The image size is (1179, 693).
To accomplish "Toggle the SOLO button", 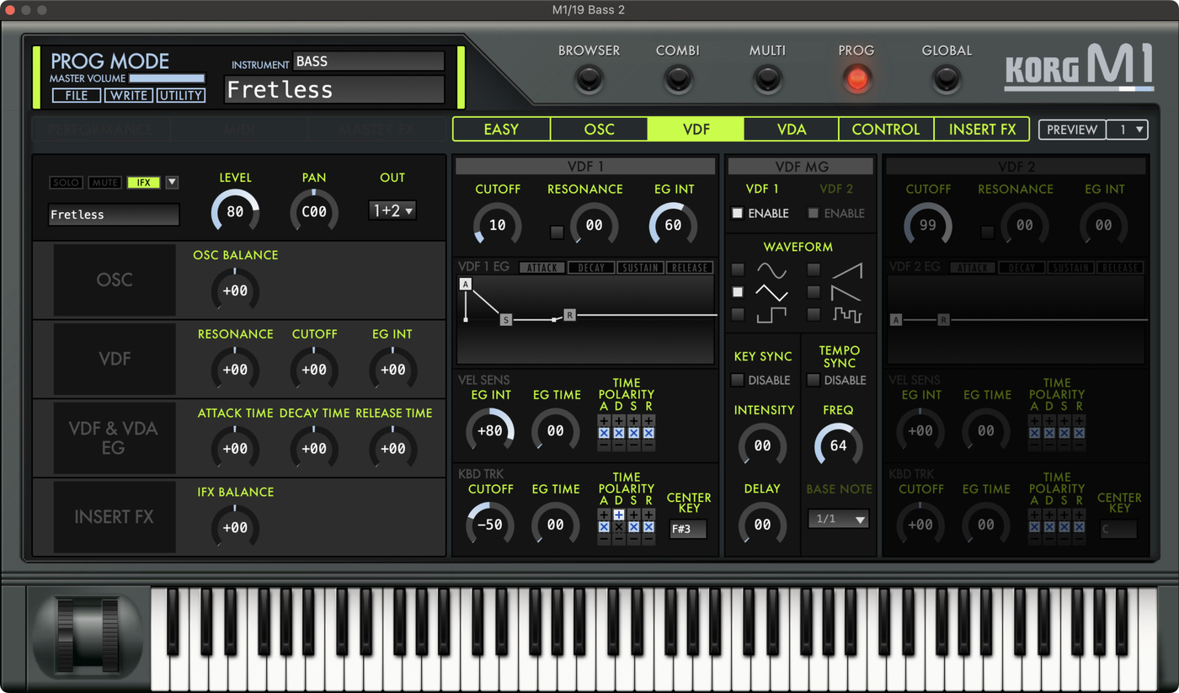I will pos(67,183).
